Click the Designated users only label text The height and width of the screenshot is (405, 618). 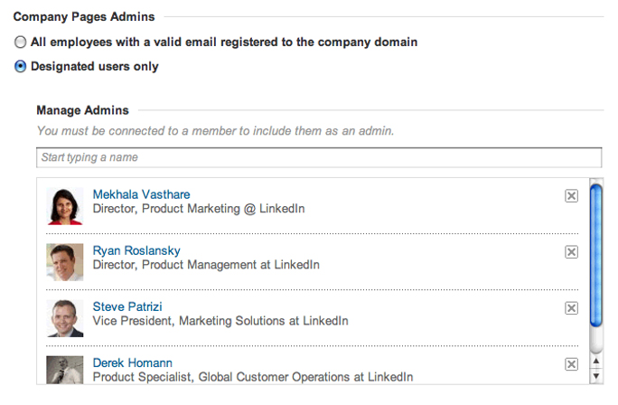tap(95, 66)
